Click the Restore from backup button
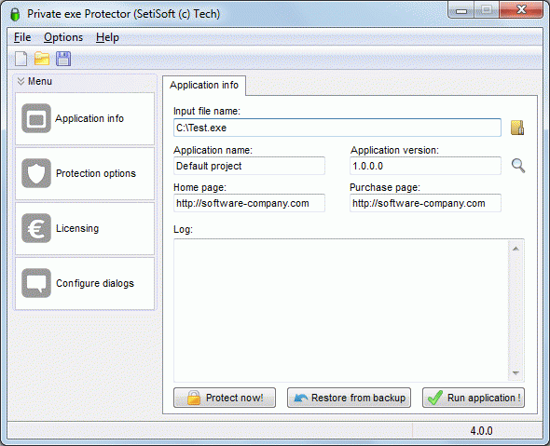The width and height of the screenshot is (550, 446). (x=349, y=398)
